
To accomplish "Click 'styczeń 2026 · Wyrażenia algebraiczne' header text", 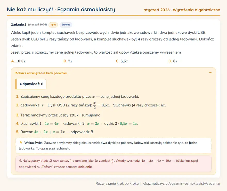I will (182, 10).
